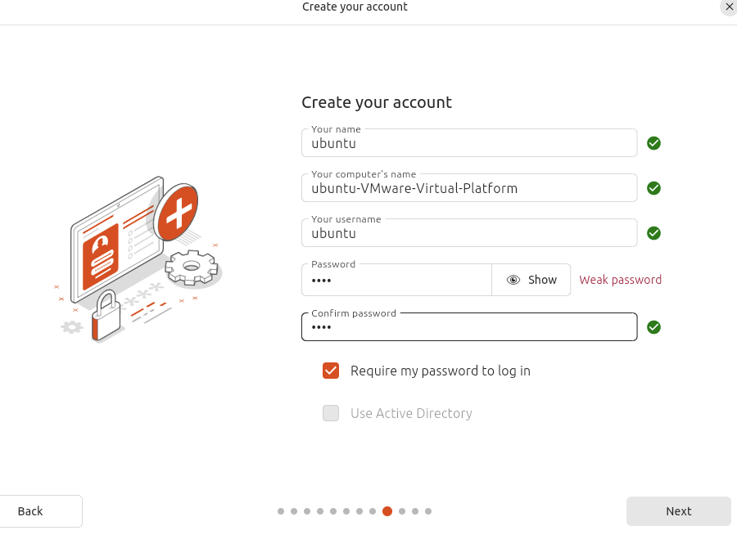Click the green checkmark beside computer's name field
737x535 pixels.
coord(653,188)
